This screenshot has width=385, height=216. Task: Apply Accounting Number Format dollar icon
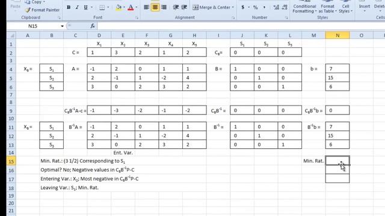point(243,7)
